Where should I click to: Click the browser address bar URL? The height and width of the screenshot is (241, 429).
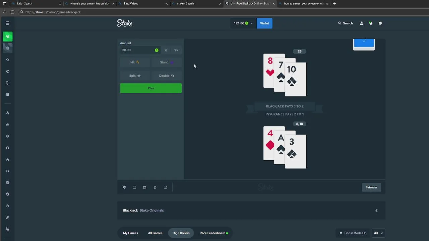pos(53,12)
